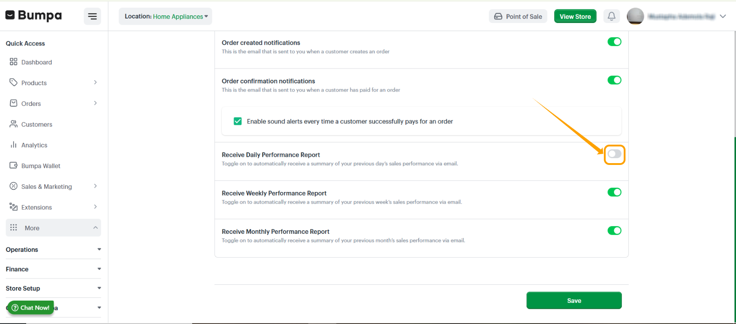Expand the Products submenu arrow
Viewport: 736px width, 324px height.
[x=95, y=82]
